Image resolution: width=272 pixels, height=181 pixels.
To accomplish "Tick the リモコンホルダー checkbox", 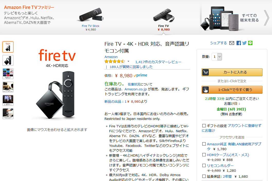I will (204, 165).
